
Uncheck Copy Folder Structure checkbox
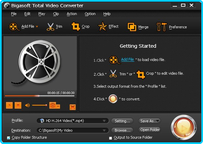click(9, 138)
